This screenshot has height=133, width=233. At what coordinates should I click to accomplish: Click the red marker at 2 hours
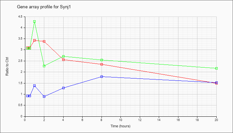[44, 42]
